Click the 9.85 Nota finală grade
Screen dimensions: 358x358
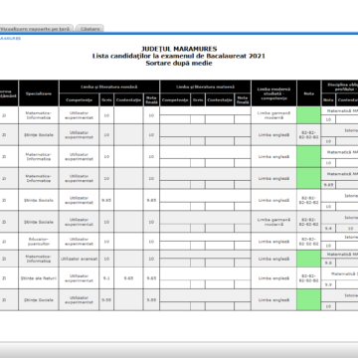coord(151,200)
